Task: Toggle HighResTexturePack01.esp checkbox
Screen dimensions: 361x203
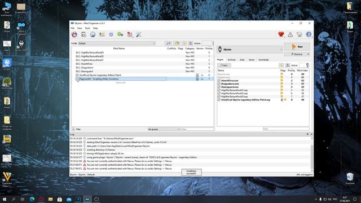Action: (x=219, y=90)
